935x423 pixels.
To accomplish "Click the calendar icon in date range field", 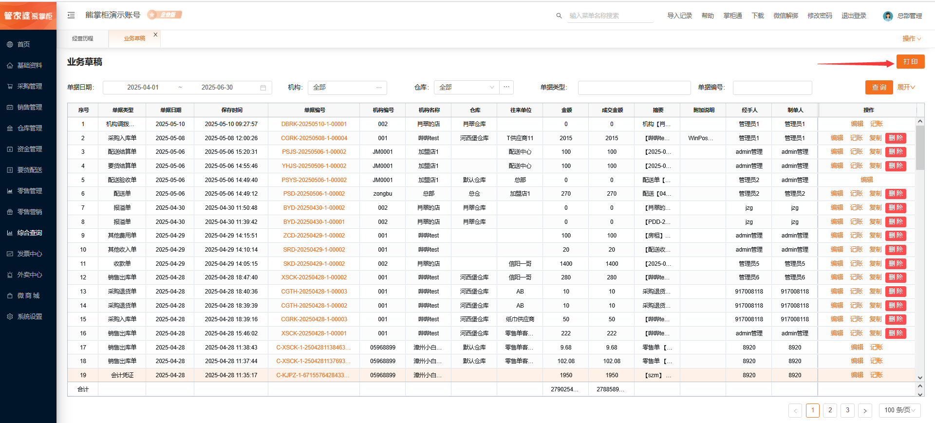I will [263, 88].
